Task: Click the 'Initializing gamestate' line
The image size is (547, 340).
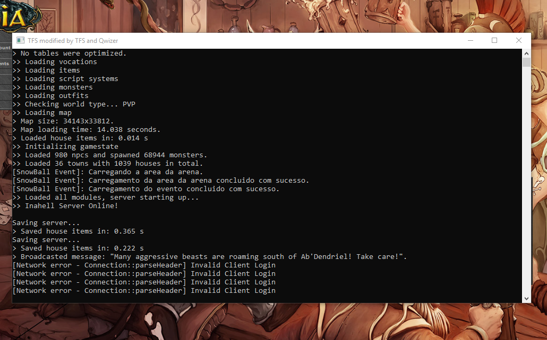Action: pyautogui.click(x=65, y=147)
